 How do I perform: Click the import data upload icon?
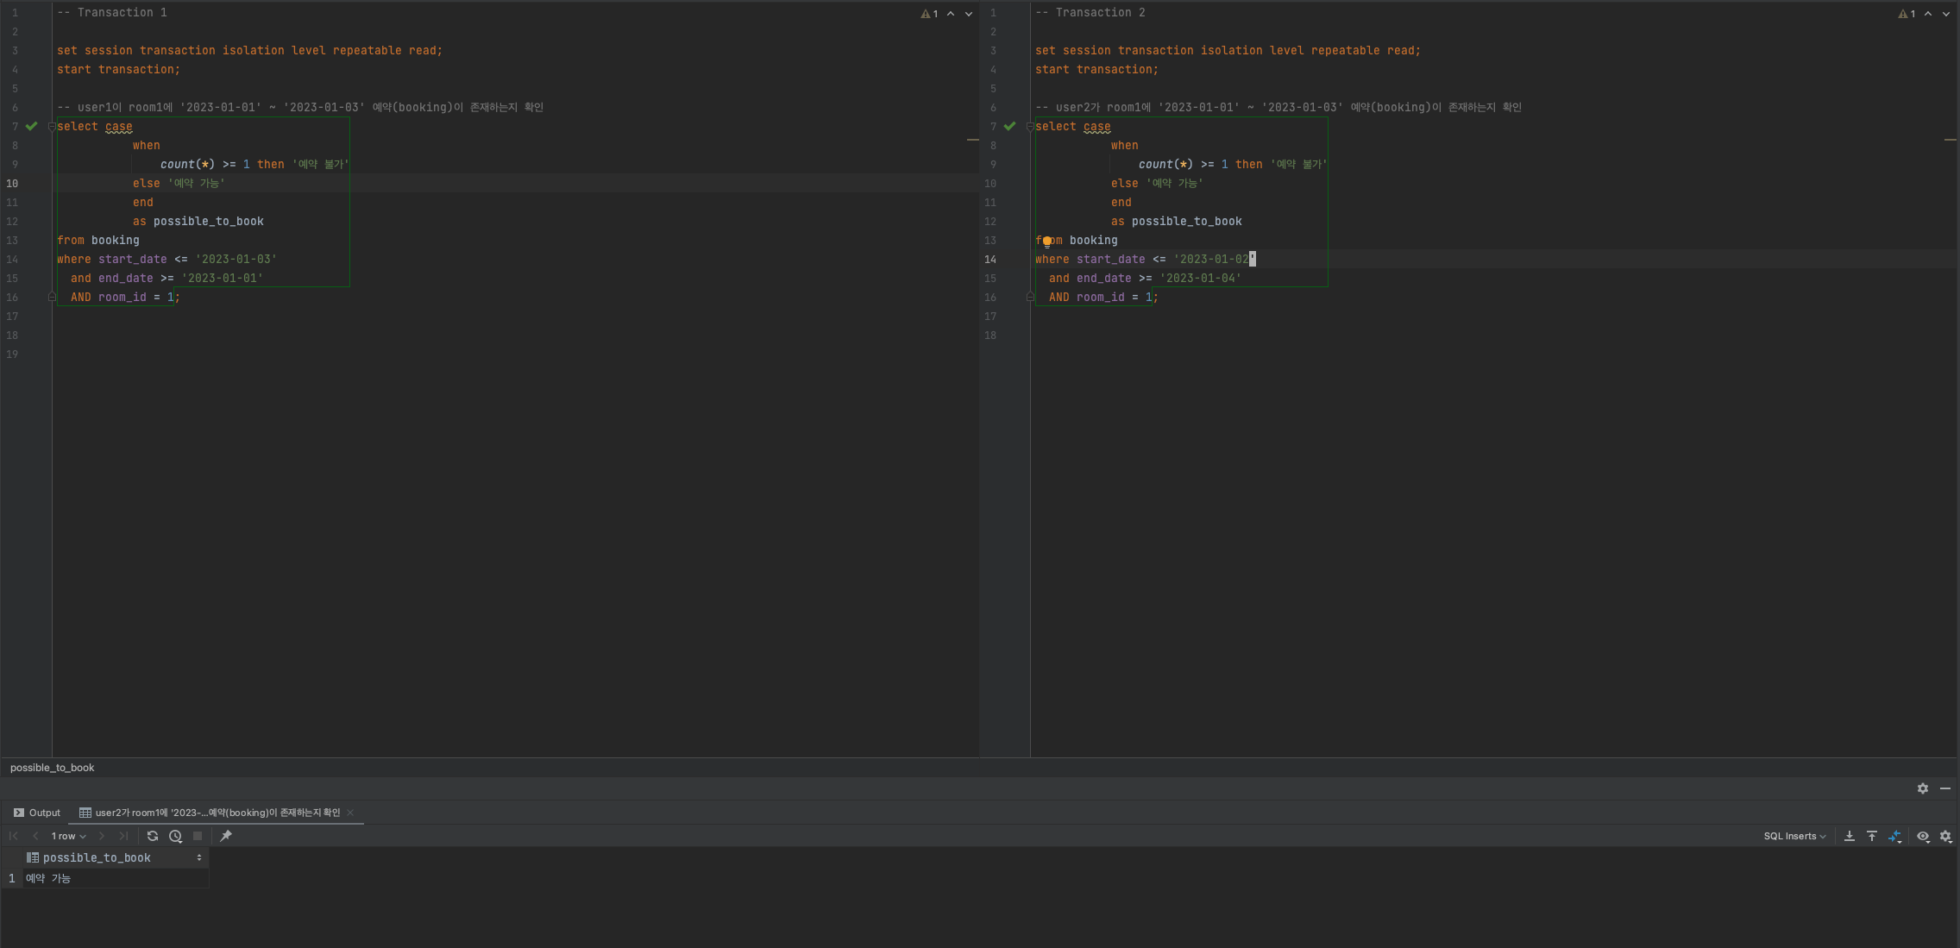pyautogui.click(x=1872, y=836)
